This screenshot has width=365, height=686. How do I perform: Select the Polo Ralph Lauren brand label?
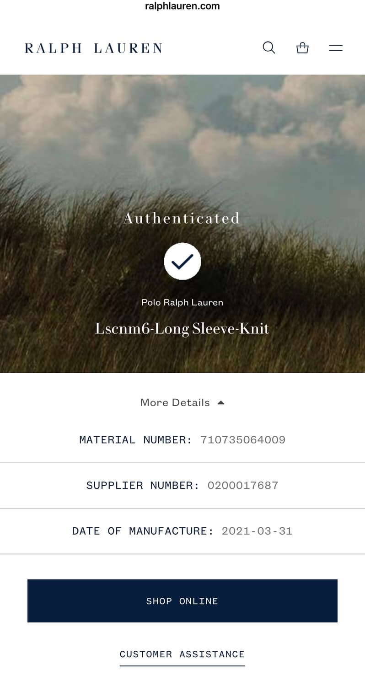click(x=182, y=302)
